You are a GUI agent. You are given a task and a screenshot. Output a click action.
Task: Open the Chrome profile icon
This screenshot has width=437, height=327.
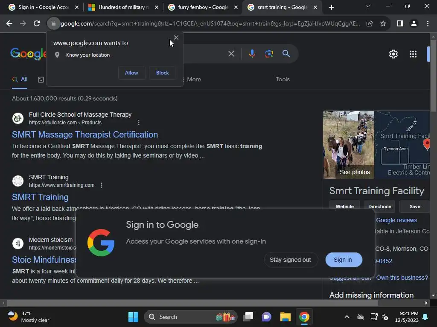(x=414, y=24)
